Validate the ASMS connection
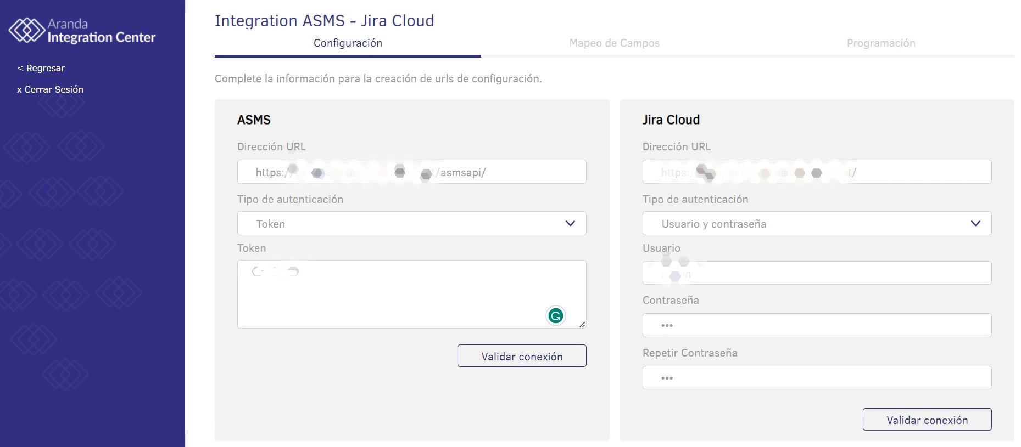 coord(522,356)
